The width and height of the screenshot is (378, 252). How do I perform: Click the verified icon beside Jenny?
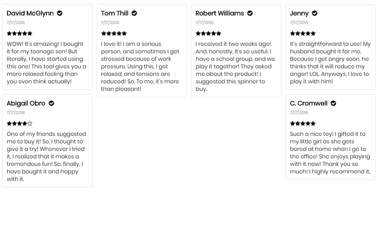tap(314, 13)
